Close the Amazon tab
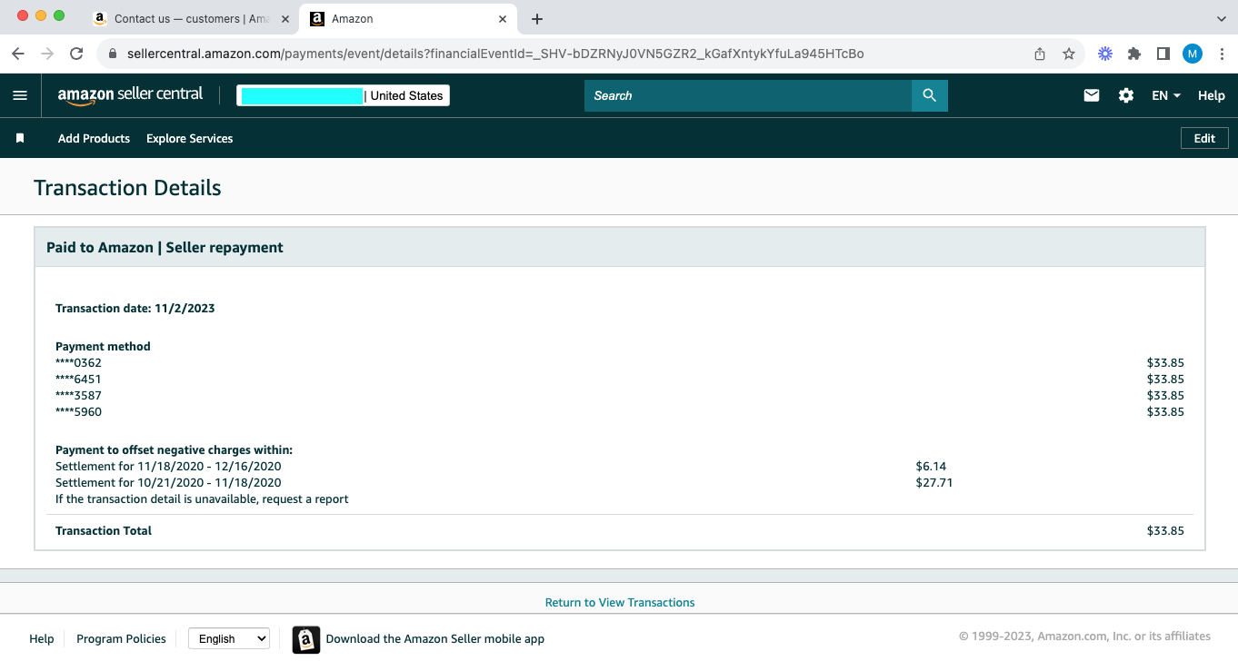The width and height of the screenshot is (1238, 671). 503,19
